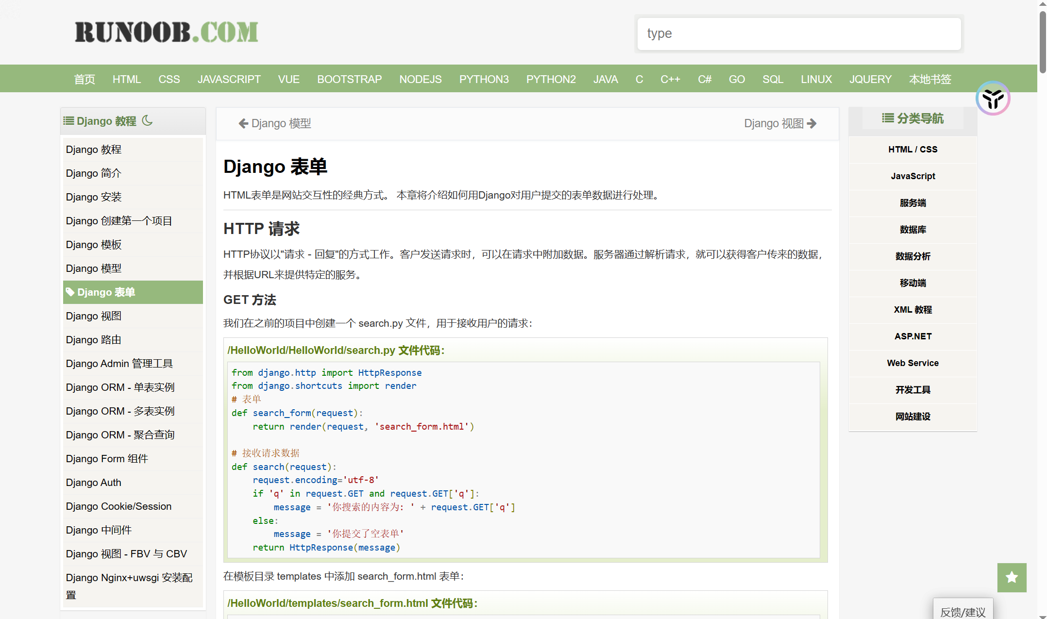1047x619 pixels.
Task: Open PYTHON3 in the navigation bar
Action: coord(484,79)
